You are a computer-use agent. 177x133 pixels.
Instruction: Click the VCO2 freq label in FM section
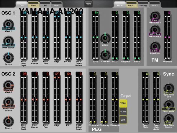[x=155, y=34]
